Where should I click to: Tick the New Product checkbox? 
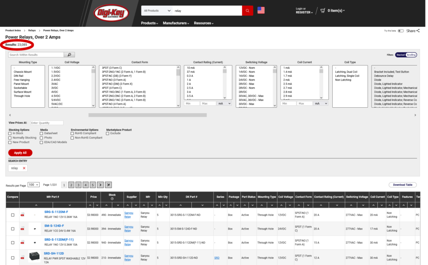pyautogui.click(x=10, y=142)
